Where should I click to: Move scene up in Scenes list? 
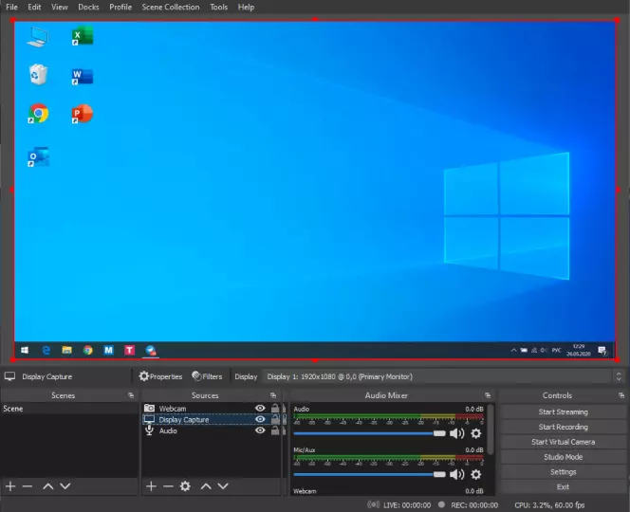pyautogui.click(x=48, y=486)
